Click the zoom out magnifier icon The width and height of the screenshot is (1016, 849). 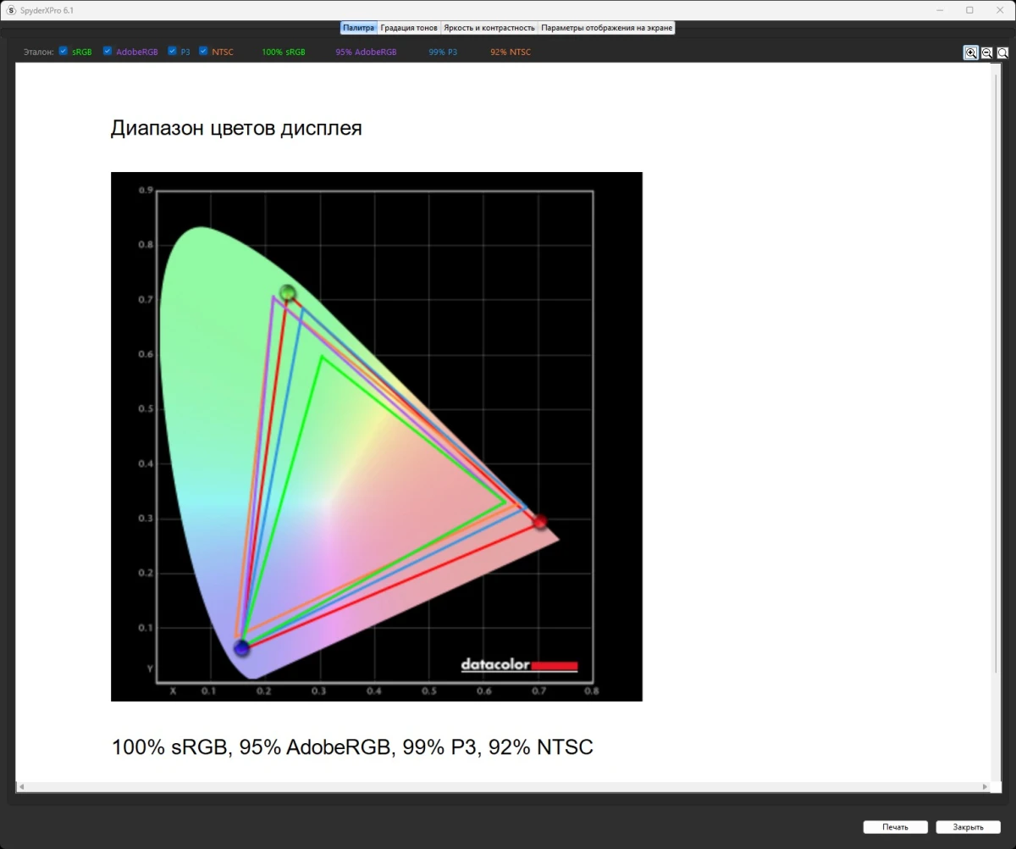(x=986, y=53)
